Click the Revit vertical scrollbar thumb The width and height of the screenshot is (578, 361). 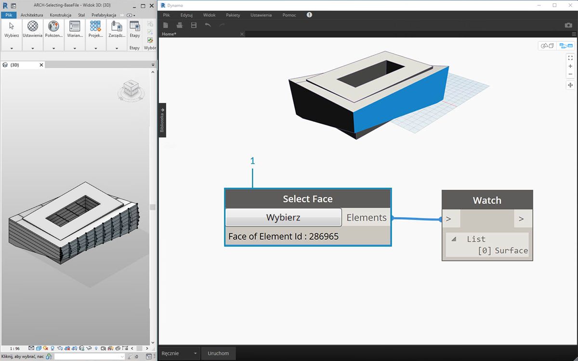coord(153,207)
